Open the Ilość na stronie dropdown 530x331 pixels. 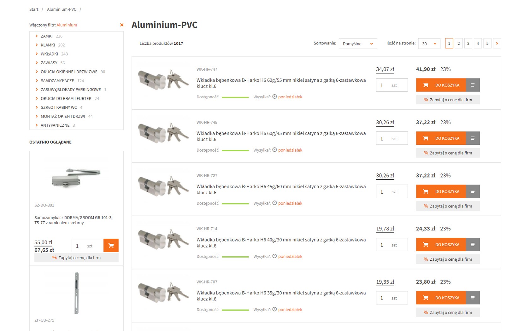click(x=429, y=44)
